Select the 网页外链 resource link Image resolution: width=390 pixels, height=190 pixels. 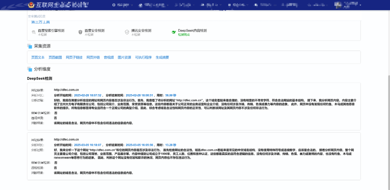point(93,57)
